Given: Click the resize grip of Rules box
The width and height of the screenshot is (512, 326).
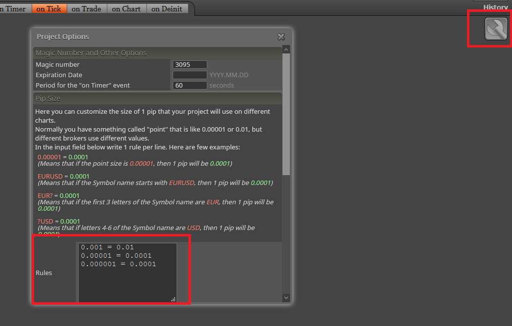Looking at the screenshot, I should pos(174,299).
